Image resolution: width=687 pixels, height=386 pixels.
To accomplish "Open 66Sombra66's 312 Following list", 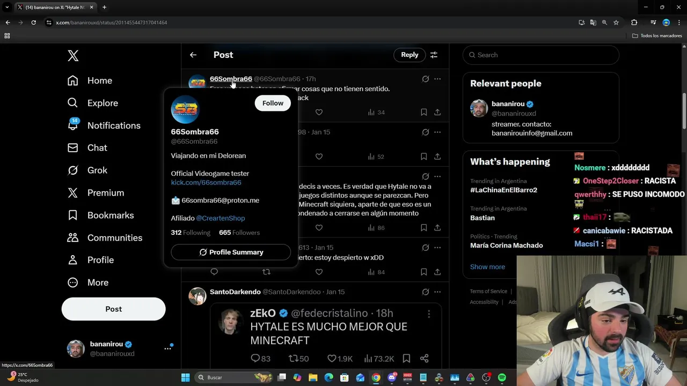I will [x=191, y=233].
